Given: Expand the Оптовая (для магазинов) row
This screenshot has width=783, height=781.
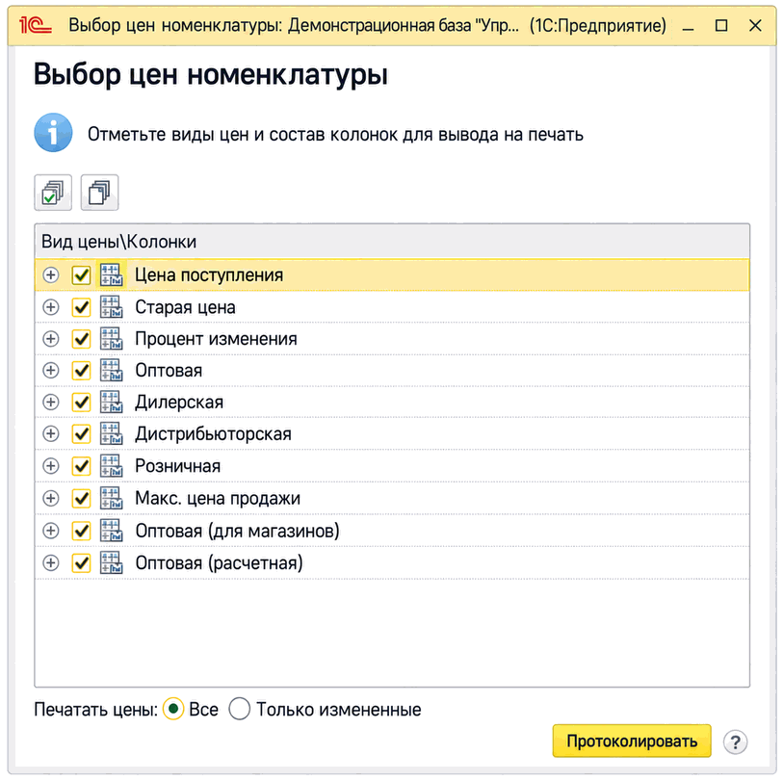Looking at the screenshot, I should (50, 531).
